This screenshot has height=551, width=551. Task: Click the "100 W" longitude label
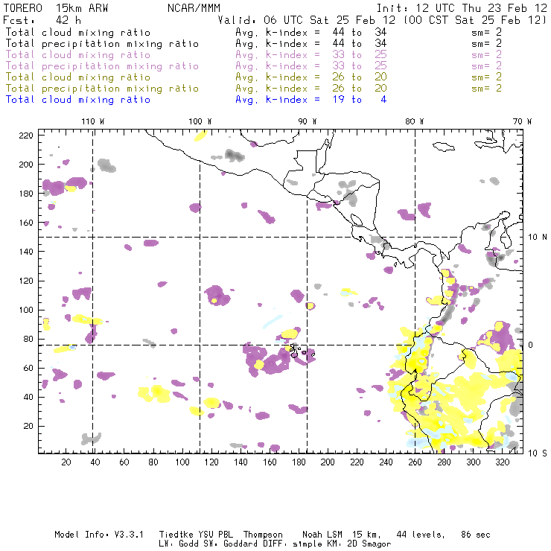pyautogui.click(x=200, y=121)
